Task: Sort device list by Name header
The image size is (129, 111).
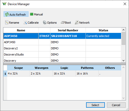Action: click(x=21, y=30)
